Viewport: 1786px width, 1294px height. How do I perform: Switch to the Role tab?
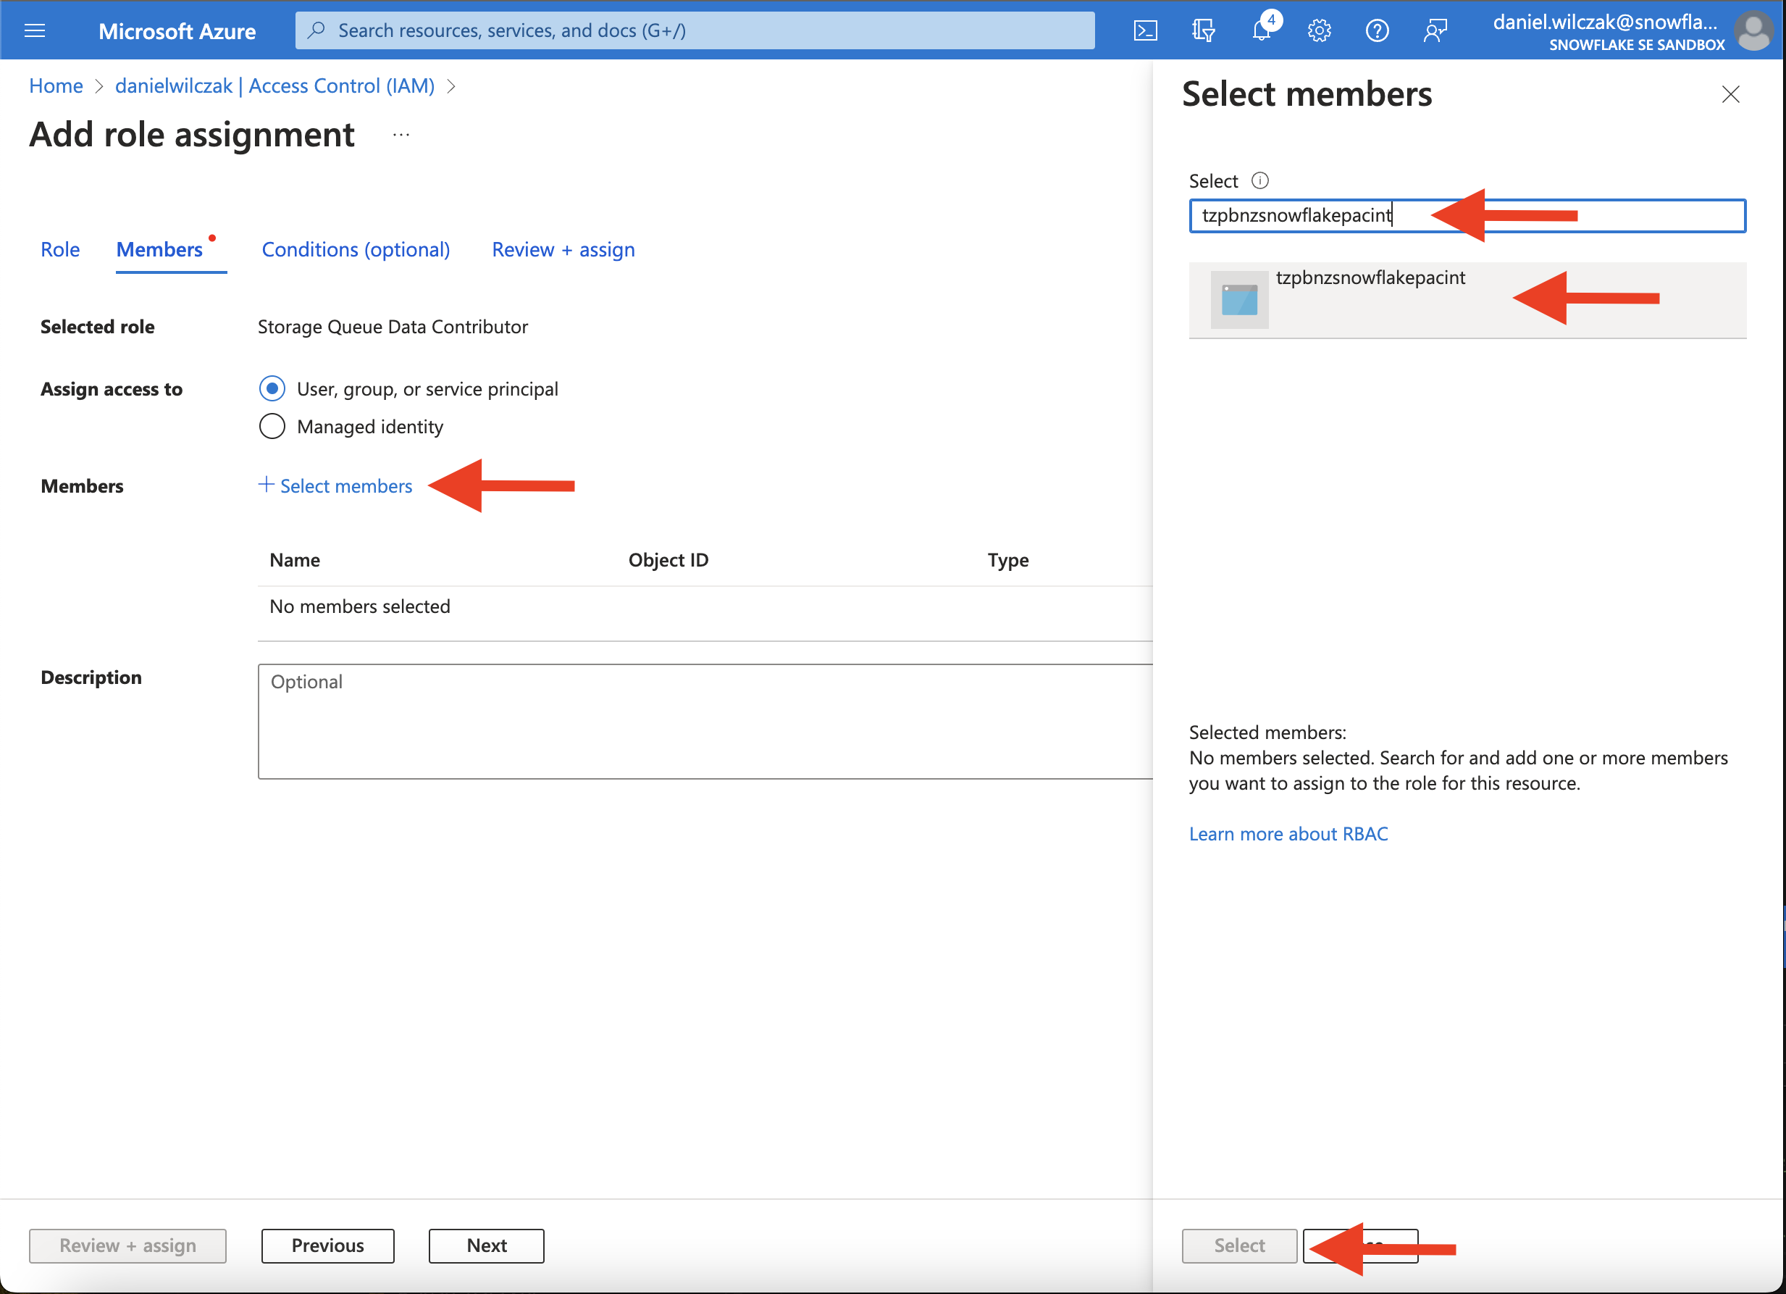point(60,250)
